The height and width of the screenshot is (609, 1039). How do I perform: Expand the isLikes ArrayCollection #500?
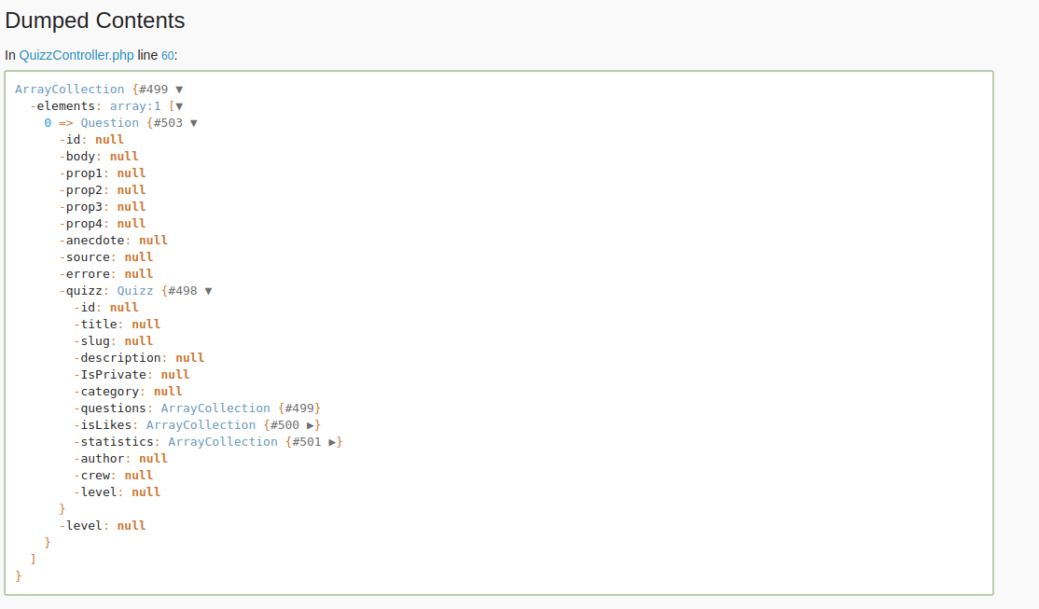tap(310, 425)
